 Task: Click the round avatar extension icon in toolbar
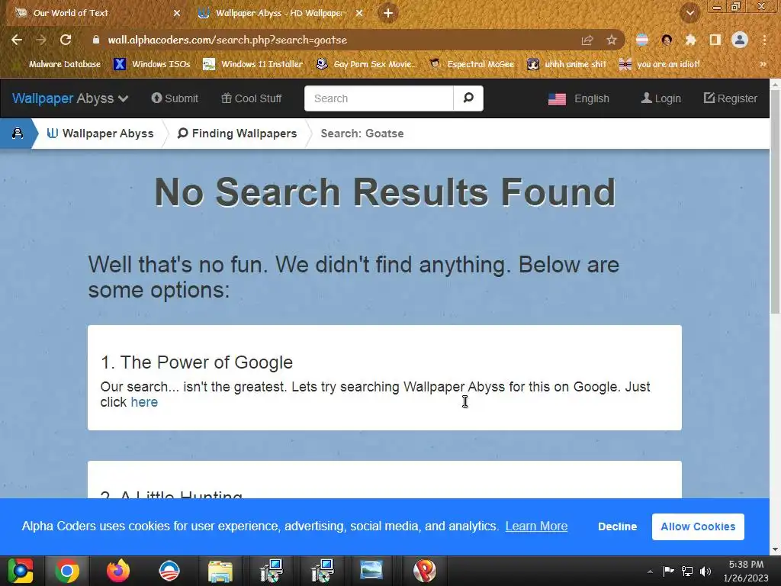pyautogui.click(x=667, y=40)
